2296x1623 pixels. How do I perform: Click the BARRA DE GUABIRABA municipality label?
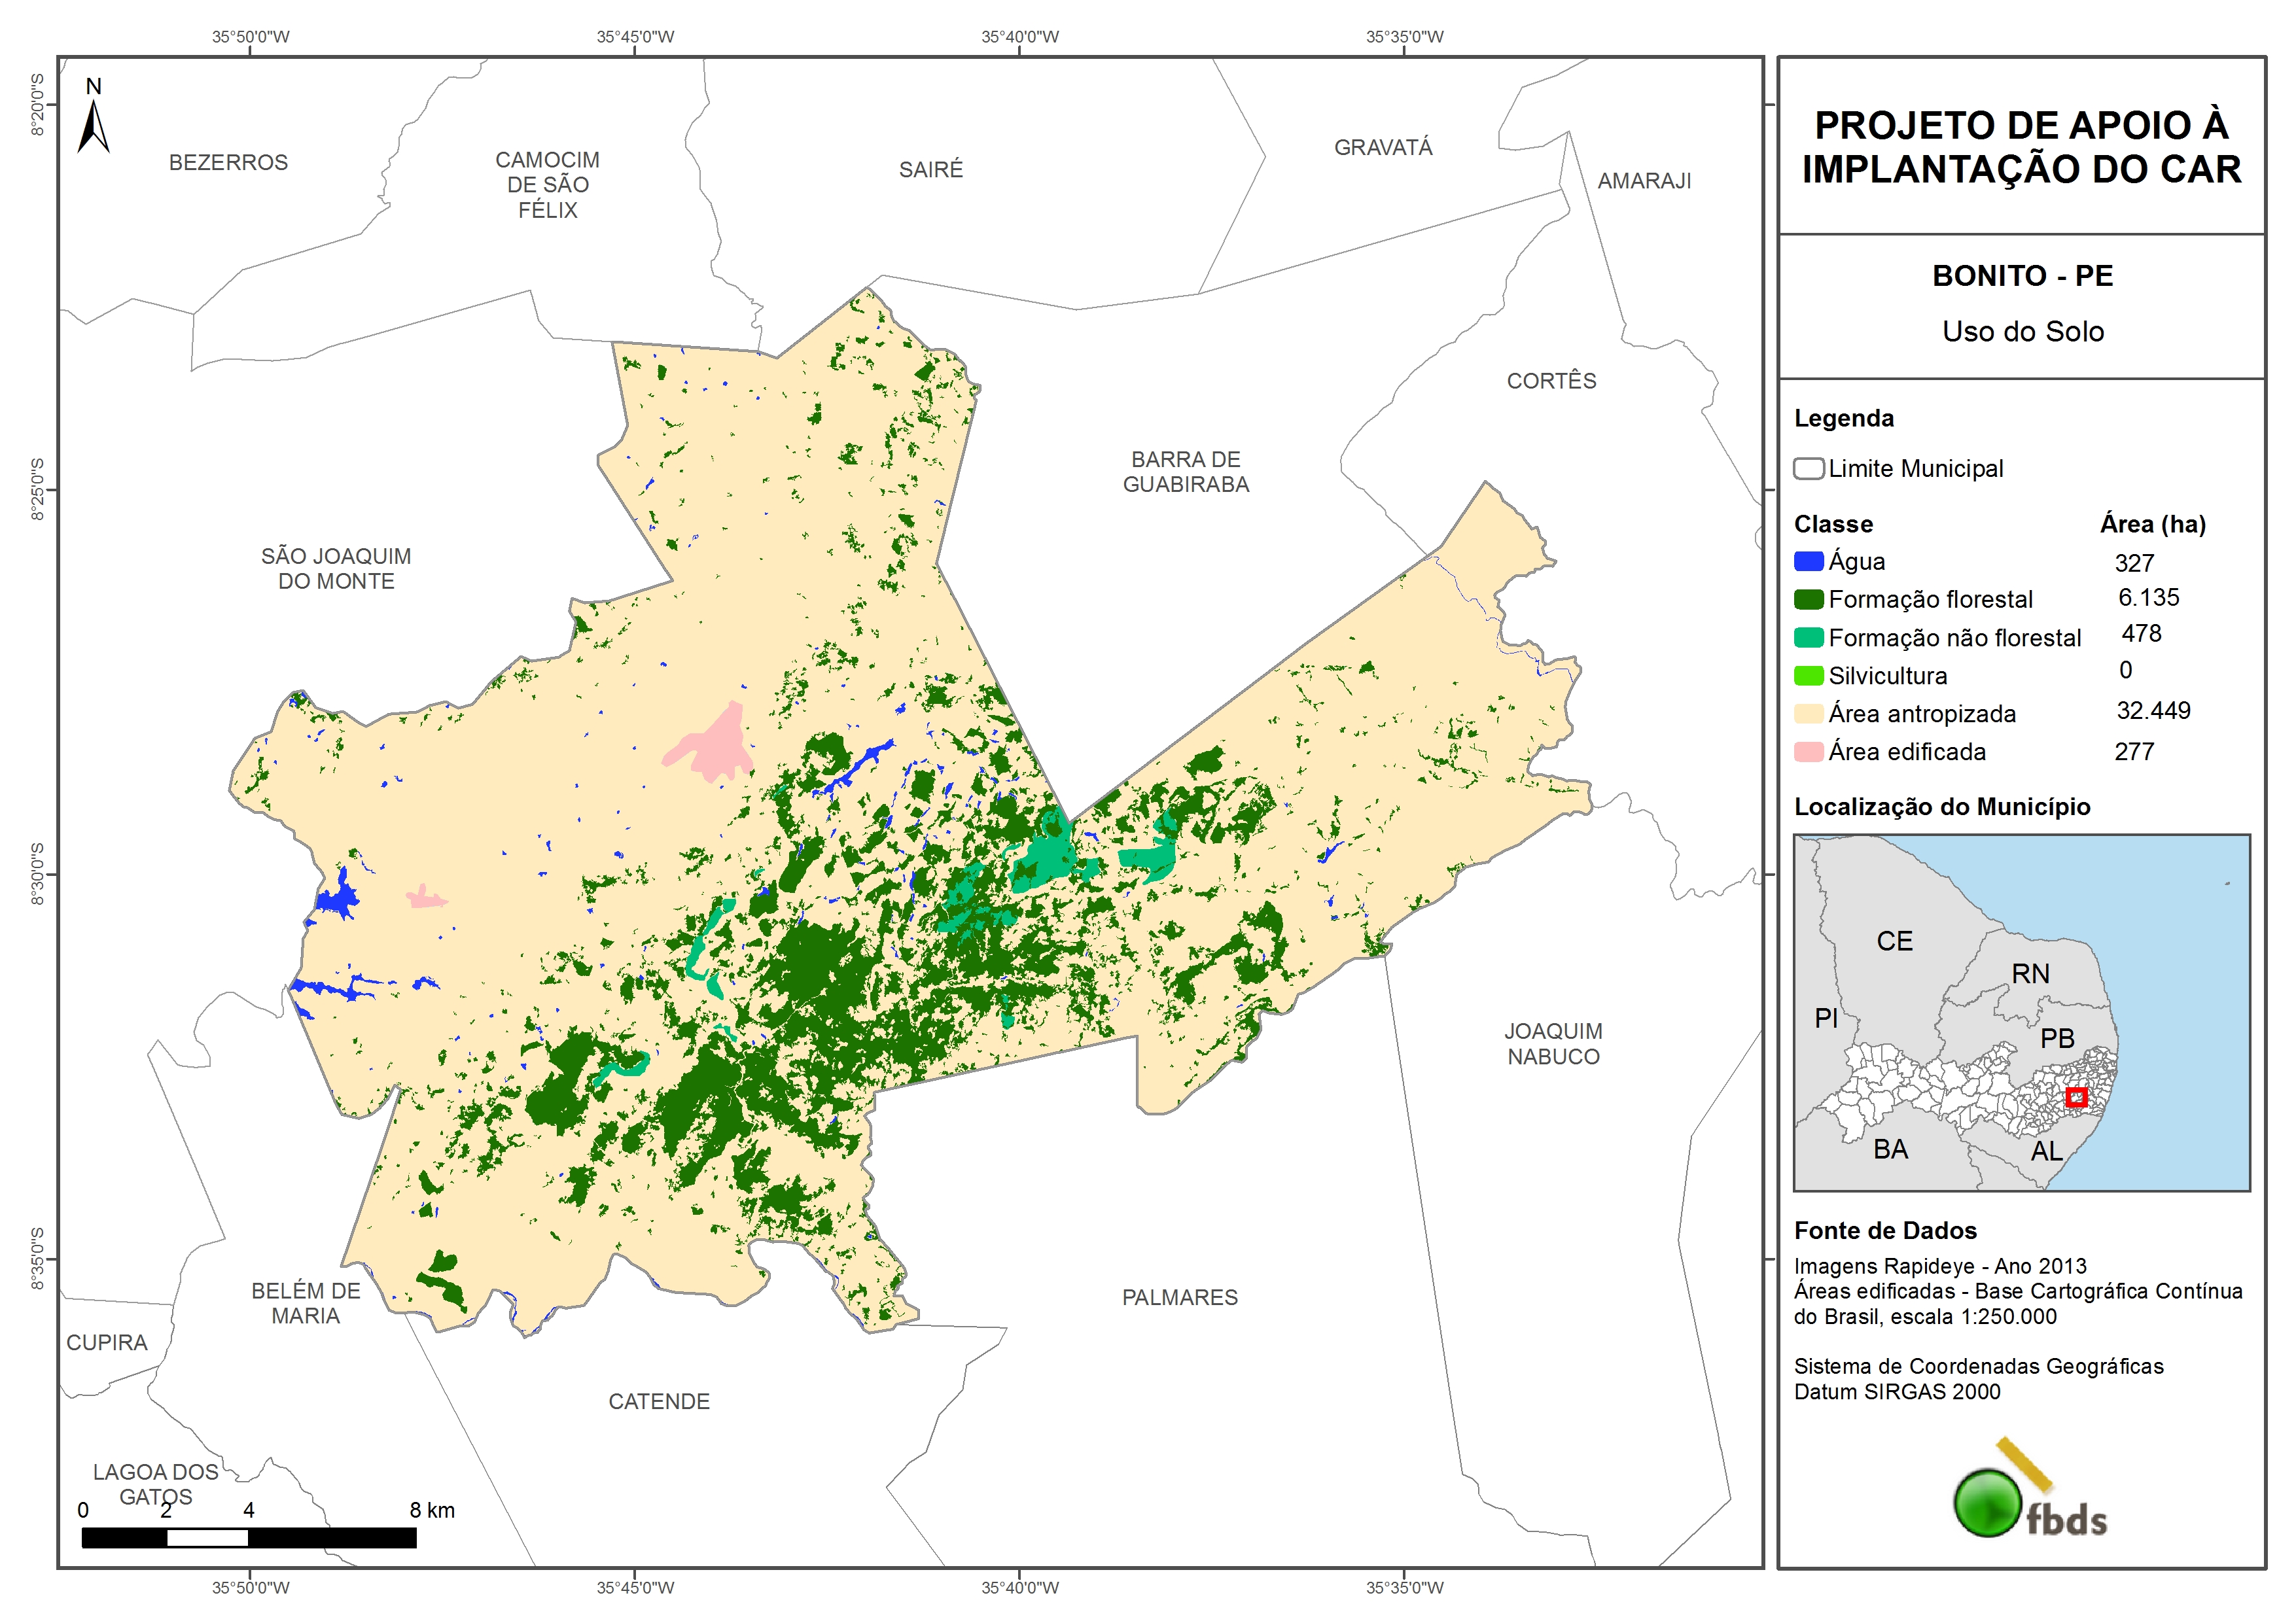coord(1186,472)
